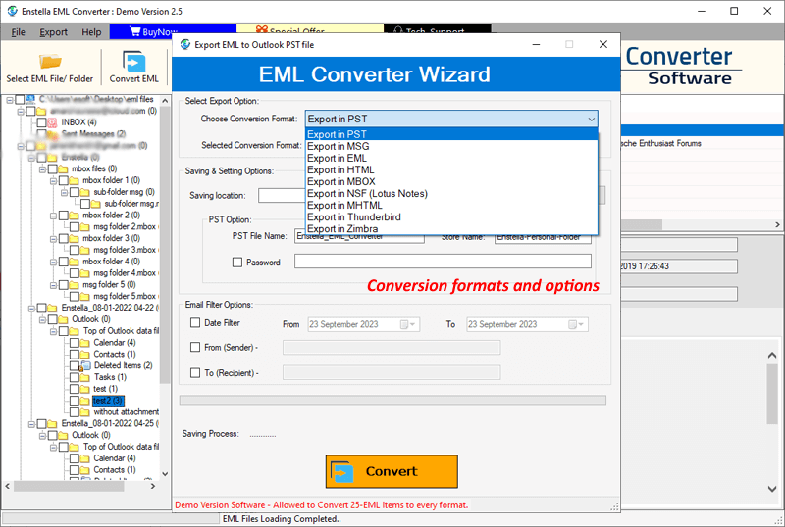The height and width of the screenshot is (527, 785).
Task: Click the Deleted Items folder icon
Action: pyautogui.click(x=86, y=365)
